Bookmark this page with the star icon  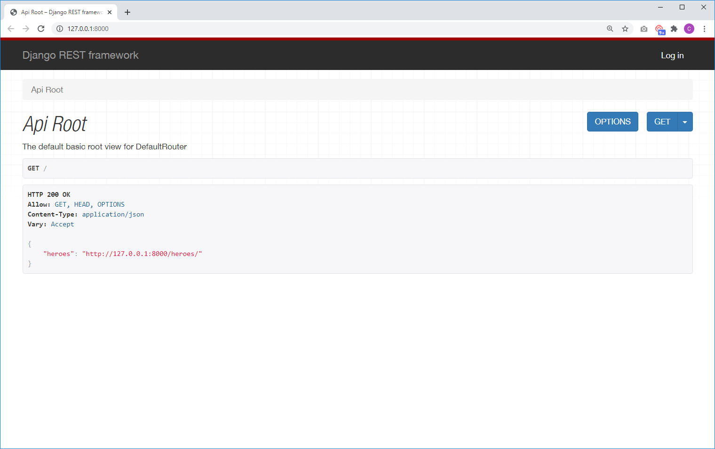pos(625,29)
